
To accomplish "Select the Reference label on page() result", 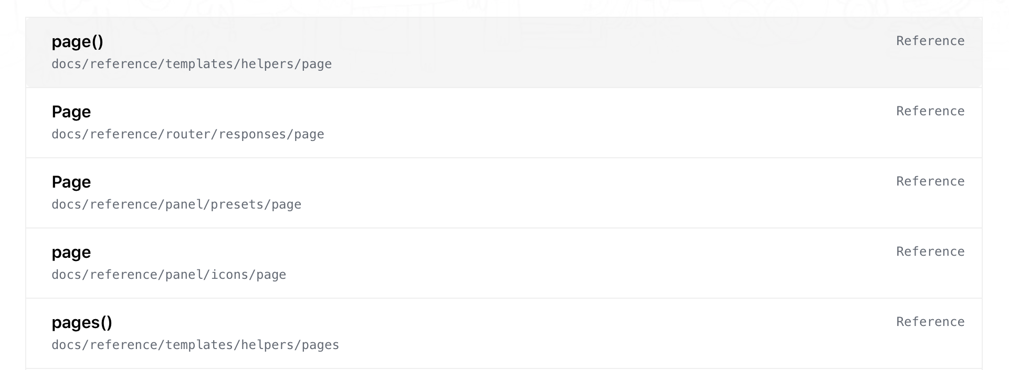I will click(930, 40).
